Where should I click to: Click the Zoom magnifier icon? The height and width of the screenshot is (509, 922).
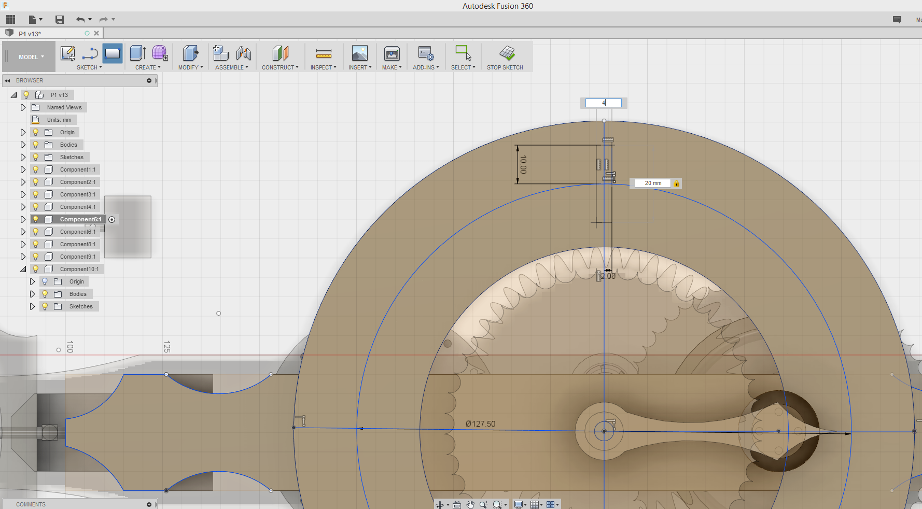[484, 504]
